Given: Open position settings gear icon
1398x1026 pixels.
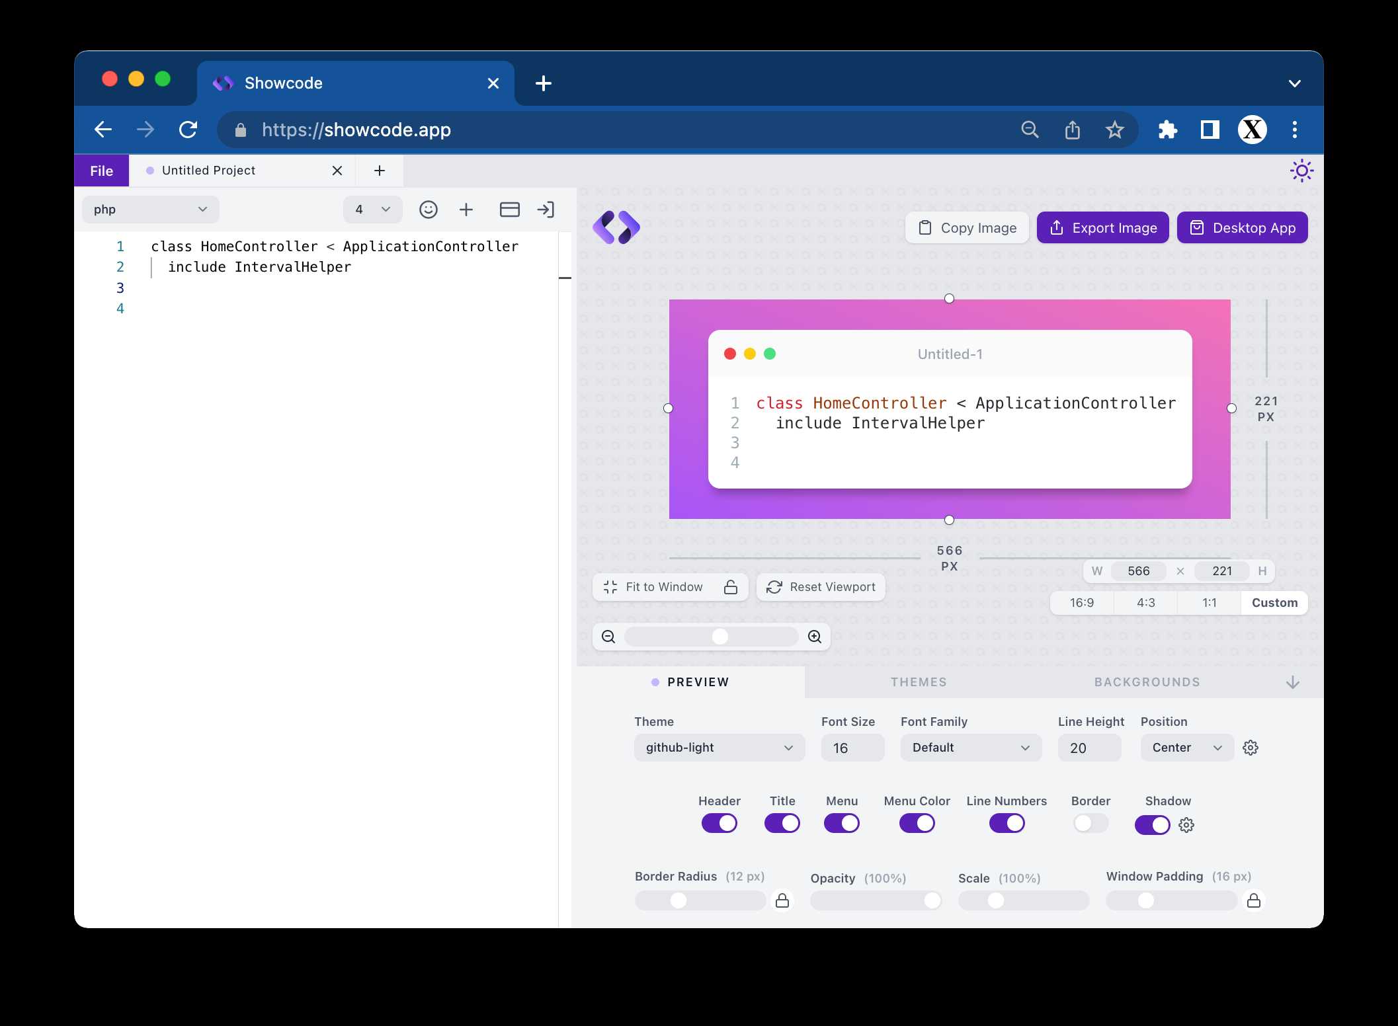Looking at the screenshot, I should point(1251,748).
